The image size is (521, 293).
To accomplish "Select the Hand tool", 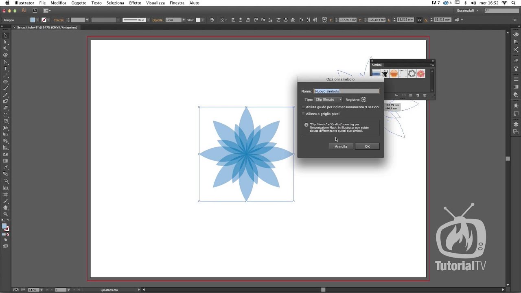I will [x=6, y=208].
